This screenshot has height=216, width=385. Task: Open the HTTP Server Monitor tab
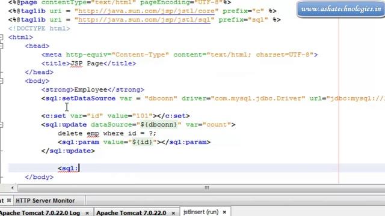[x=45, y=200]
